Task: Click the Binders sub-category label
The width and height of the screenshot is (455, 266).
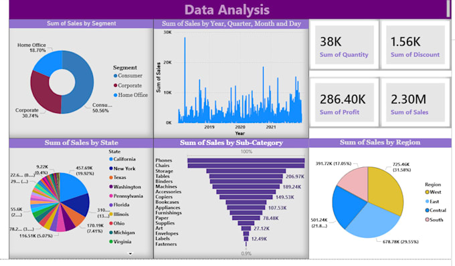Action: pos(164,181)
